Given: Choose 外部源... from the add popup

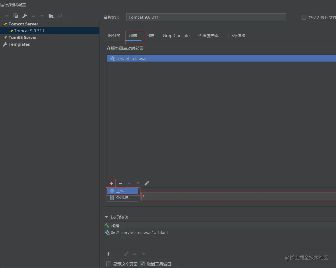Looking at the screenshot, I should 124,198.
